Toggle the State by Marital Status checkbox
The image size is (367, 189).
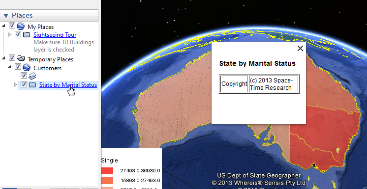tap(24, 84)
